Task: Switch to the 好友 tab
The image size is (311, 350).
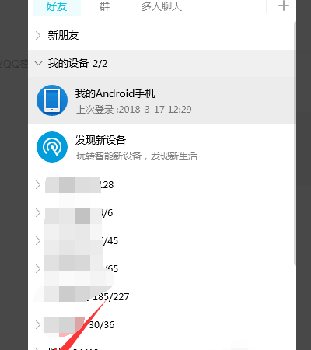Action: (57, 6)
